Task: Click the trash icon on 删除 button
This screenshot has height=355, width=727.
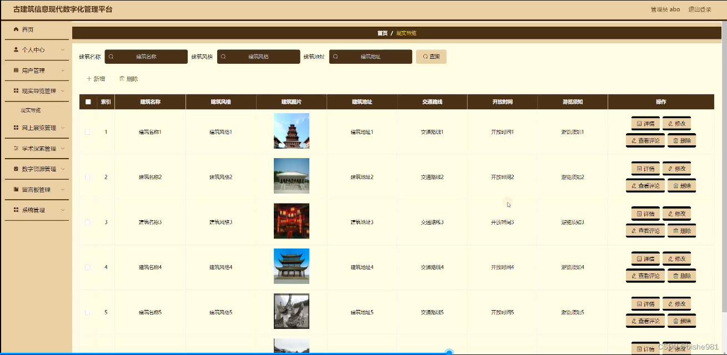Action: [122, 79]
